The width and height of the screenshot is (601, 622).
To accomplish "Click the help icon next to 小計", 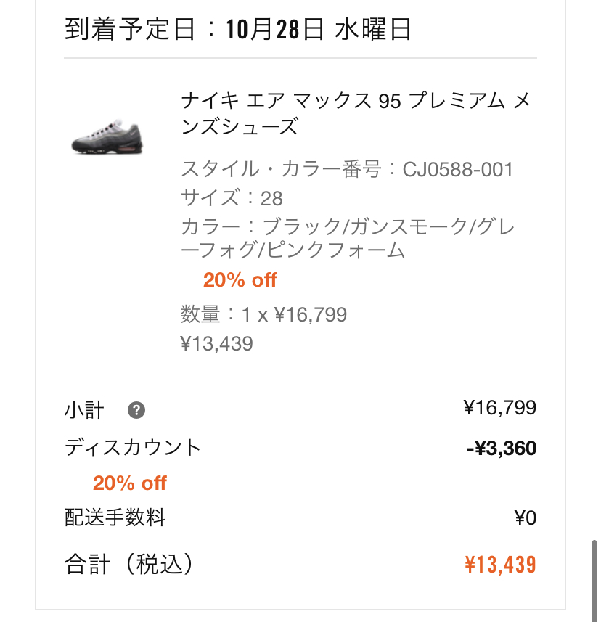I will 136,410.
